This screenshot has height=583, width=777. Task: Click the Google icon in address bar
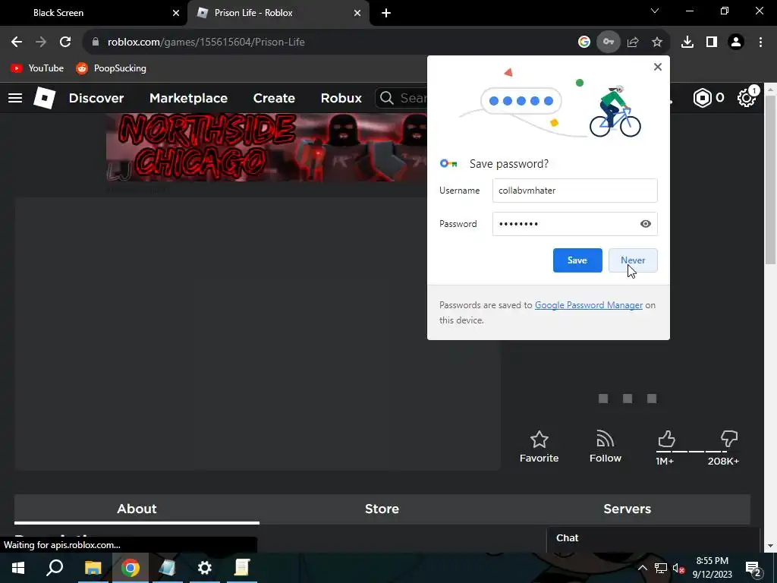click(584, 43)
